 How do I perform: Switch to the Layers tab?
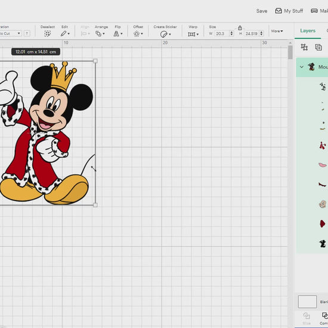(308, 30)
